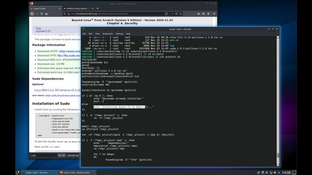Click the 'Sudo Dependencies' heading
This screenshot has width=312, height=175.
point(48,79)
